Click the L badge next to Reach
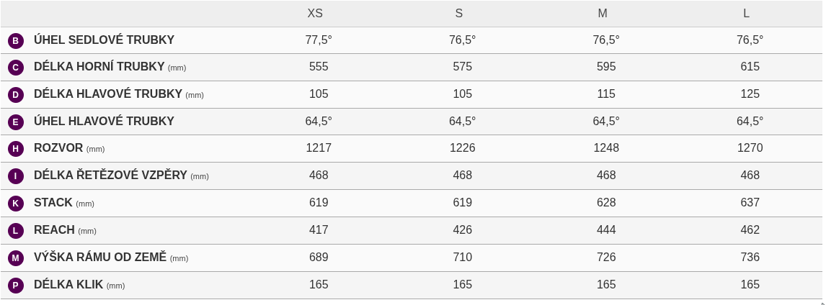Image resolution: width=826 pixels, height=305 pixels. click(16, 231)
